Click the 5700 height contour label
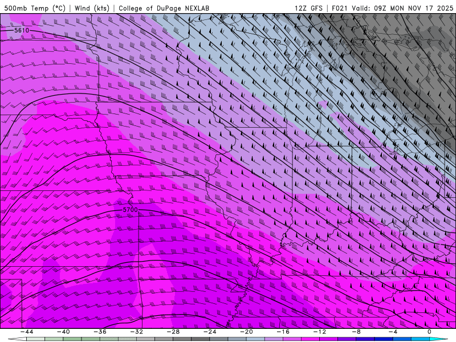 pyautogui.click(x=130, y=210)
